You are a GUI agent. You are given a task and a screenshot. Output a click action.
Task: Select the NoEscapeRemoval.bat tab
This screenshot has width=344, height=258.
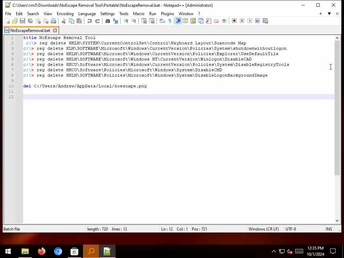click(x=30, y=31)
